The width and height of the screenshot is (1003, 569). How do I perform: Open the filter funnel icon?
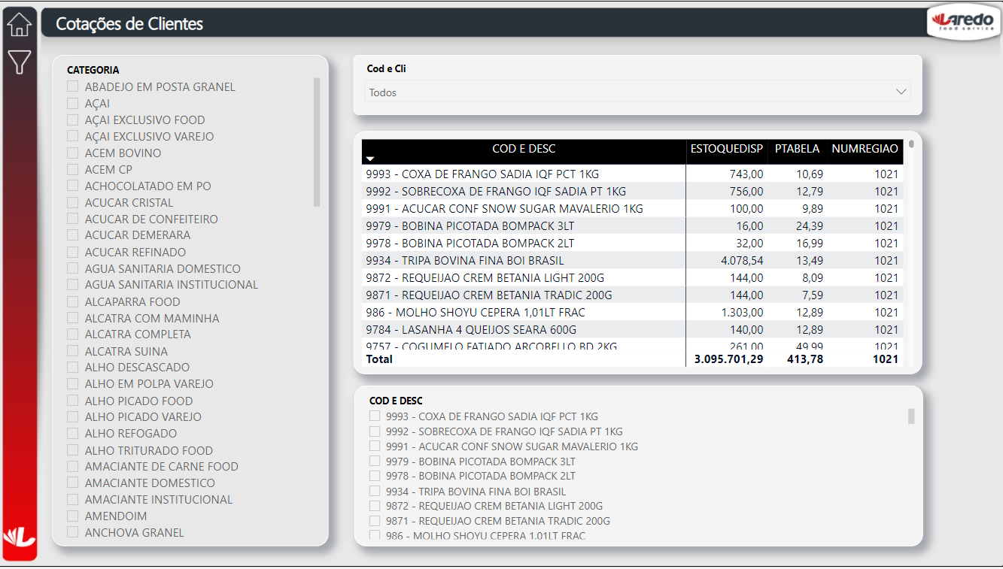[x=20, y=62]
